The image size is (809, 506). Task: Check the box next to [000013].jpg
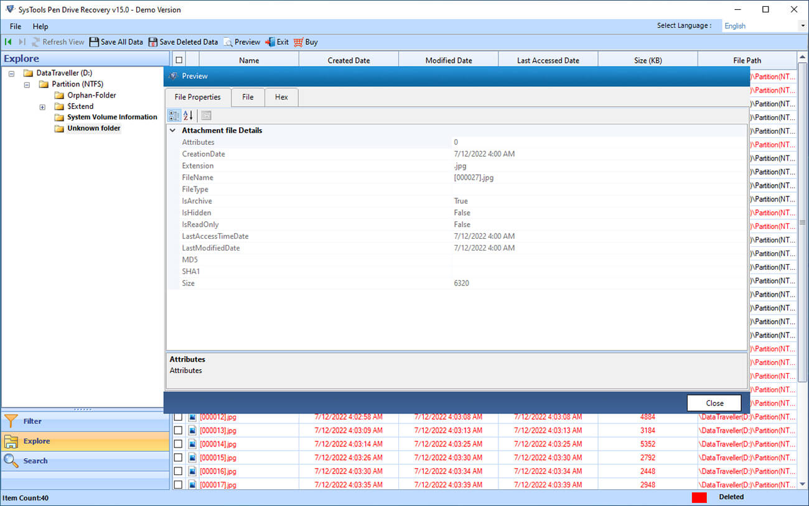[x=179, y=430]
